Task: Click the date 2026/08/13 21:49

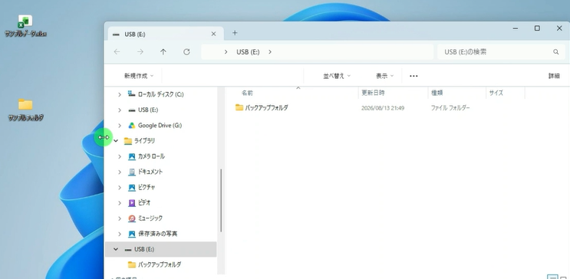Action: click(383, 108)
